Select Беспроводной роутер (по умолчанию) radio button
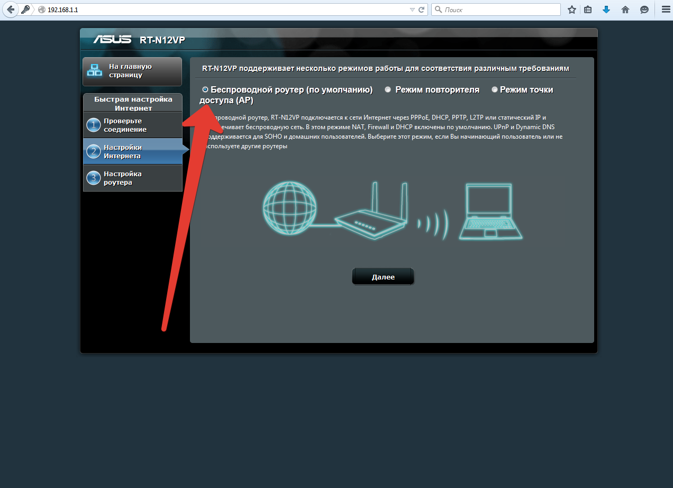 tap(205, 90)
